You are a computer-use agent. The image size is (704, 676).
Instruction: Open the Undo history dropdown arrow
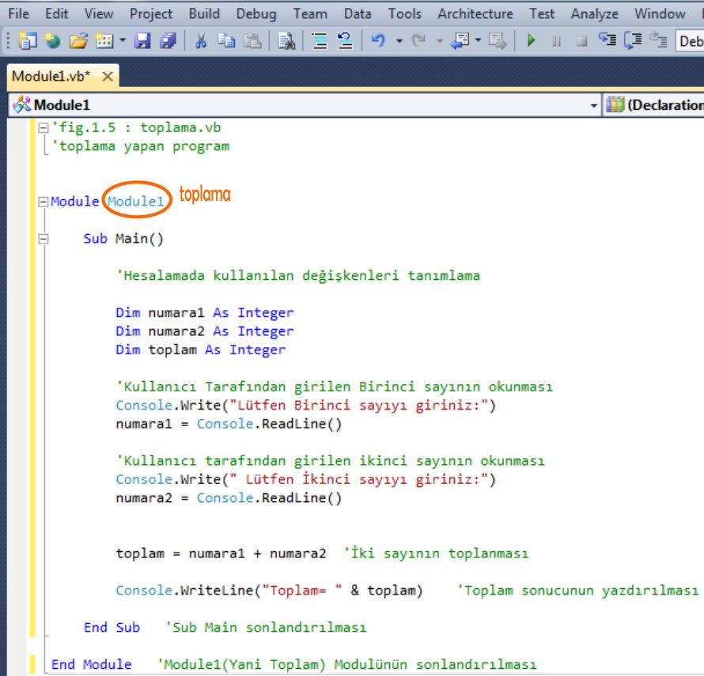coord(399,41)
